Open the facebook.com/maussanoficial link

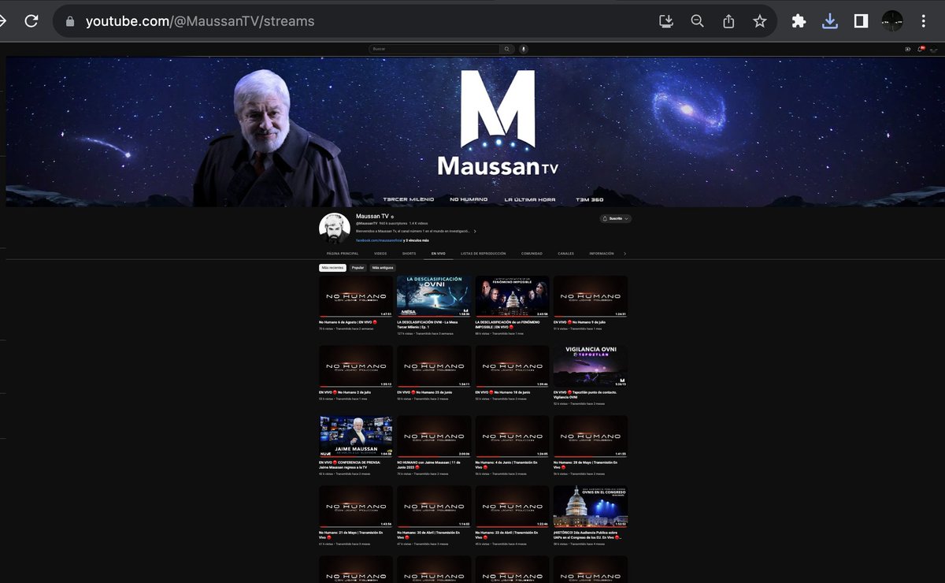tap(380, 240)
